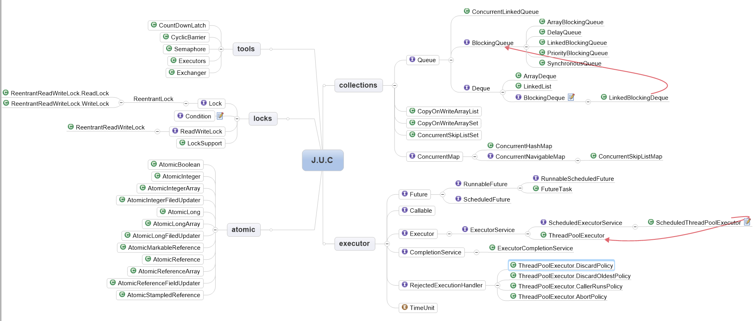Screen dimensions: 756x321
Task: Collapse the Queue node children
Action: coord(451,60)
